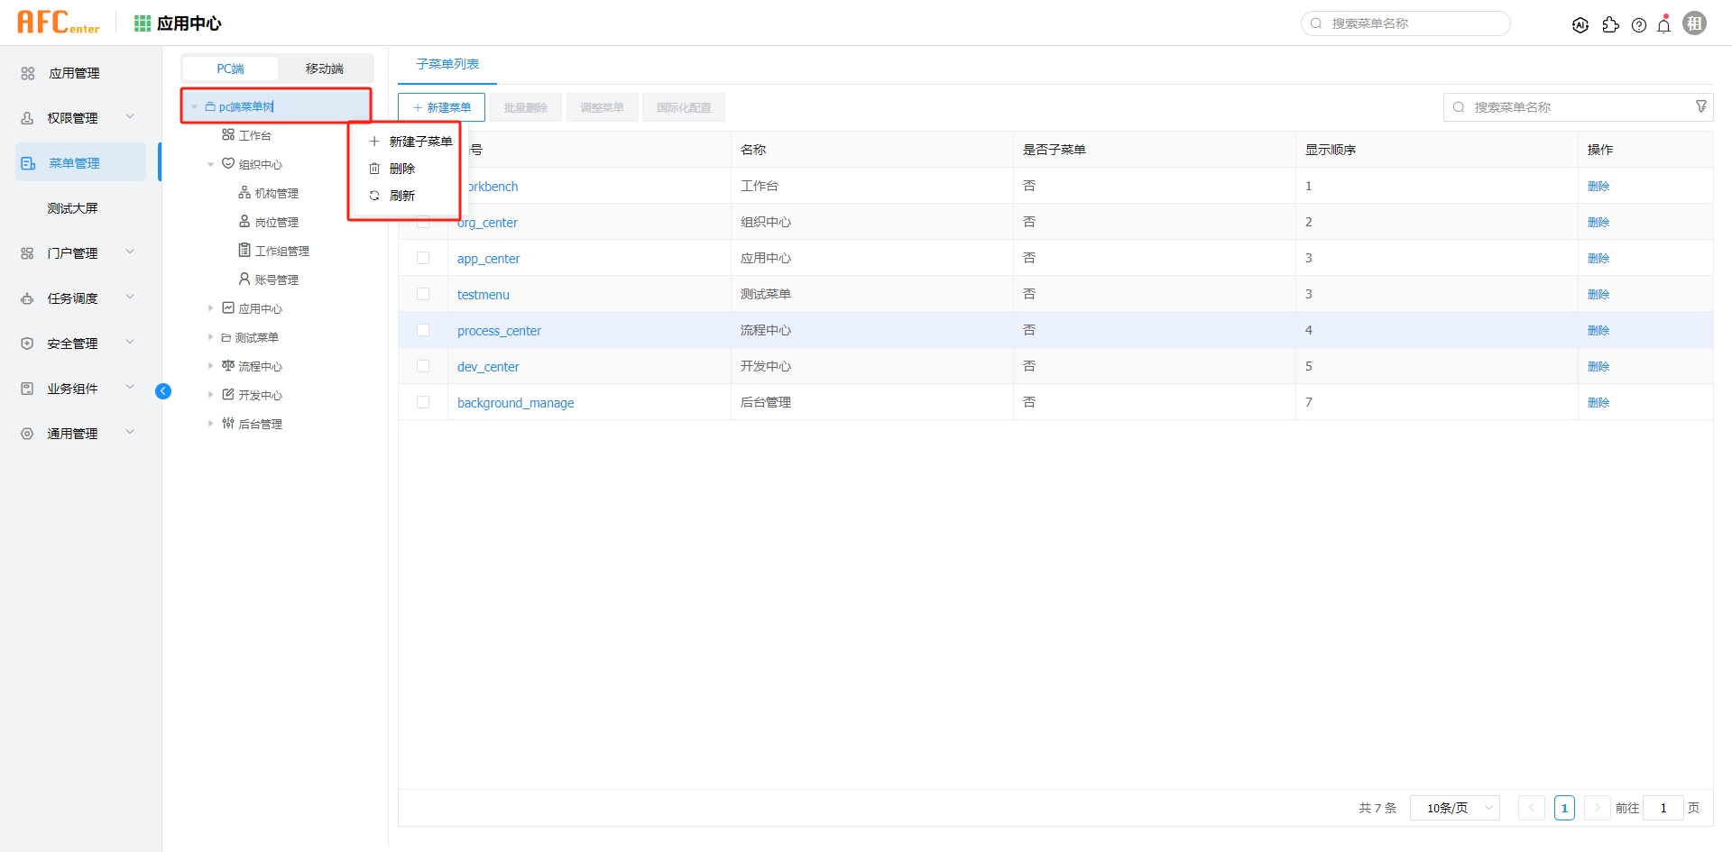
Task: Click the 安全管理 shield icon
Action: 26,343
